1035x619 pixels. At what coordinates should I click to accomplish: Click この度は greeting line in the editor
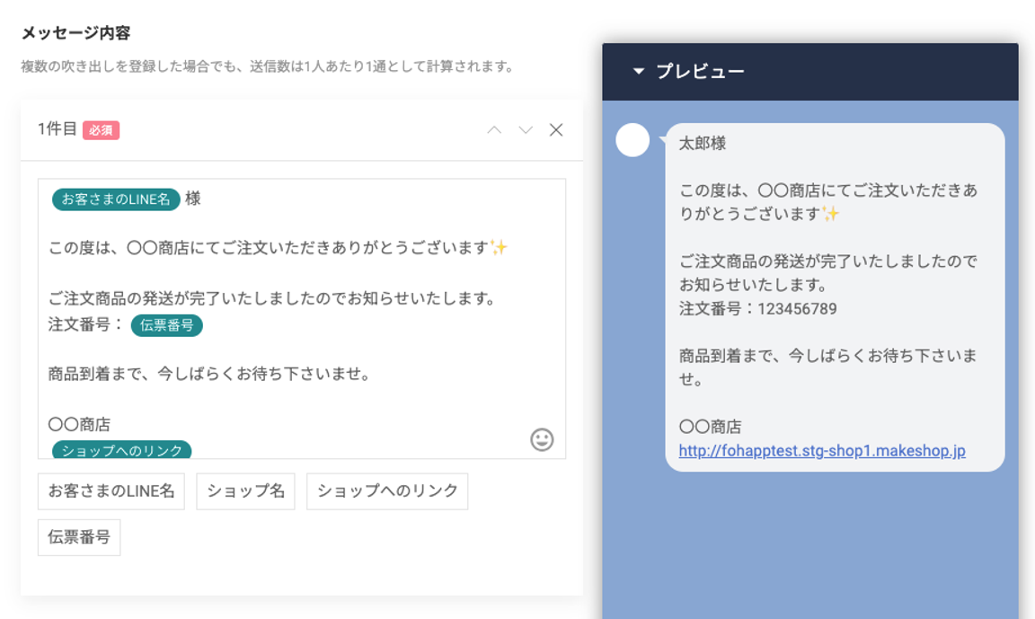click(x=278, y=248)
